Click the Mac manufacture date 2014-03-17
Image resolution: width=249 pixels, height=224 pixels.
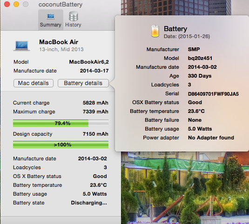94,71
